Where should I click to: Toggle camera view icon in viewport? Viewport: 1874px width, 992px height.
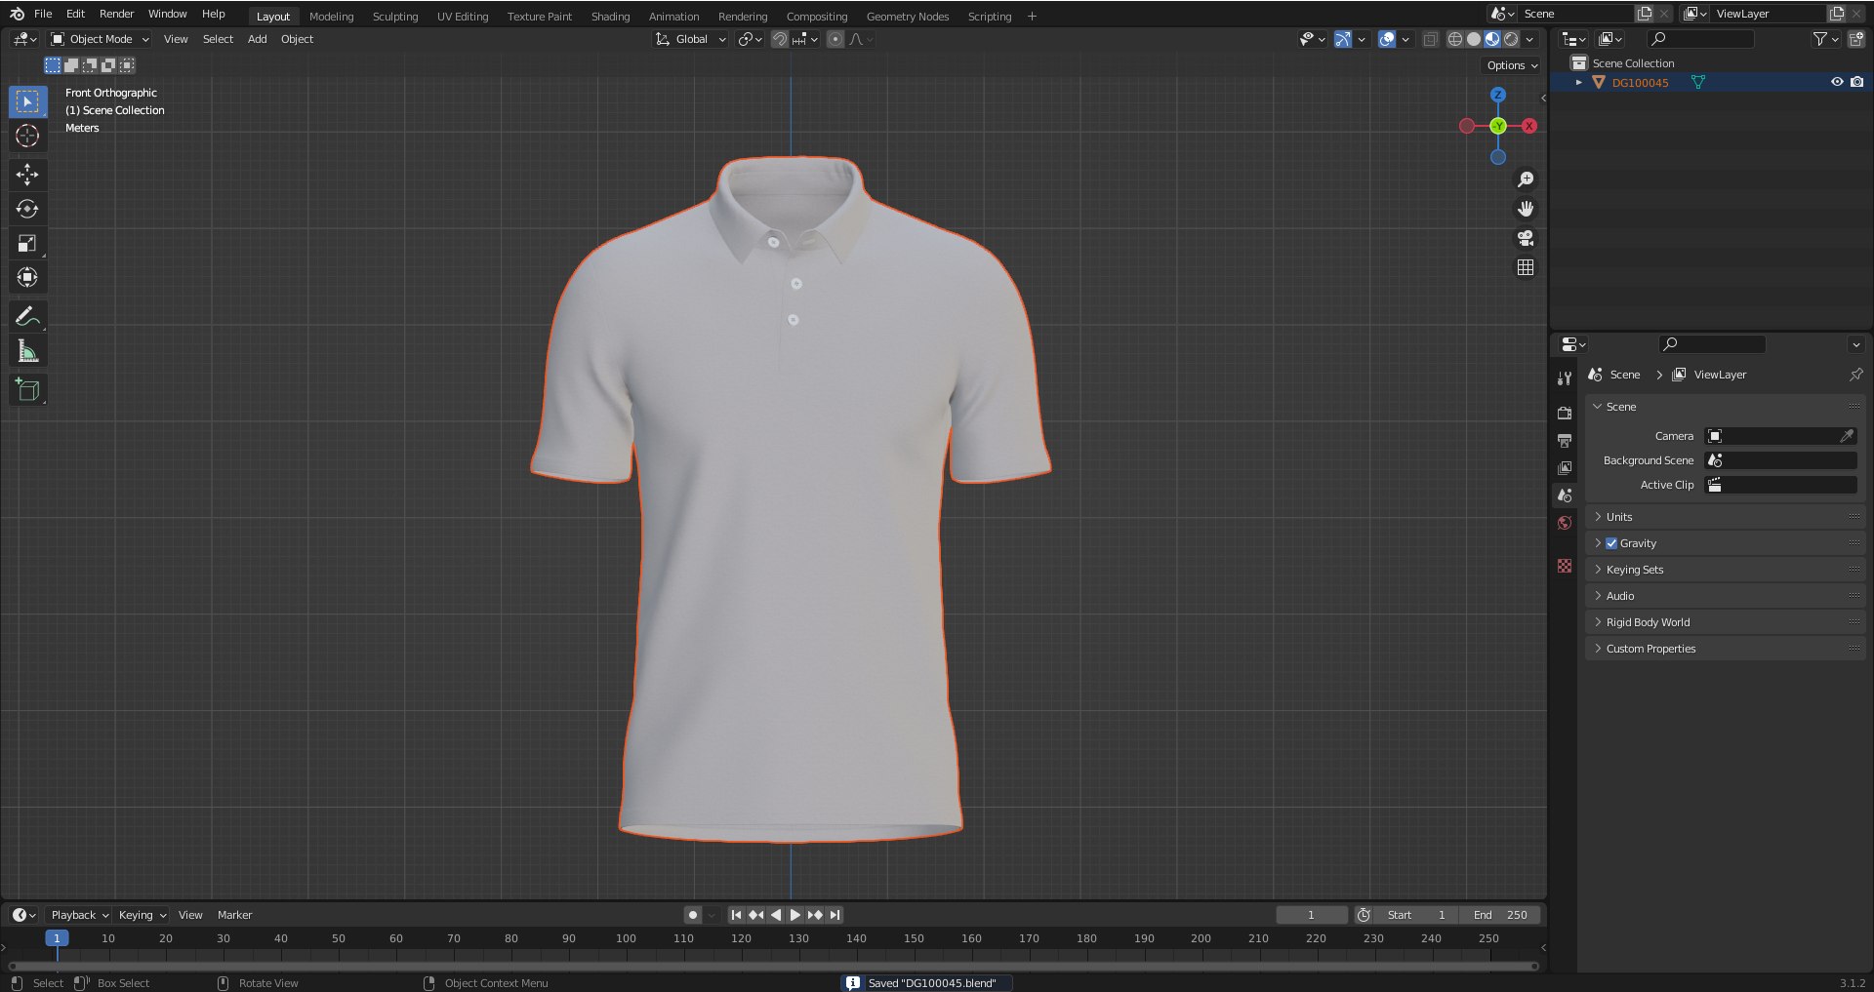coord(1526,238)
